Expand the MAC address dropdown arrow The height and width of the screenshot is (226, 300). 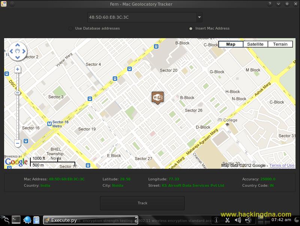click(x=199, y=17)
